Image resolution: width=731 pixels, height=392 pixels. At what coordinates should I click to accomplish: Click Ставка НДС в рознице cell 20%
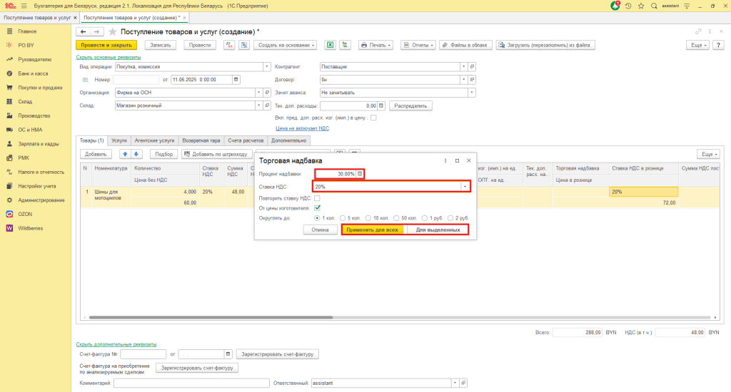pos(643,192)
